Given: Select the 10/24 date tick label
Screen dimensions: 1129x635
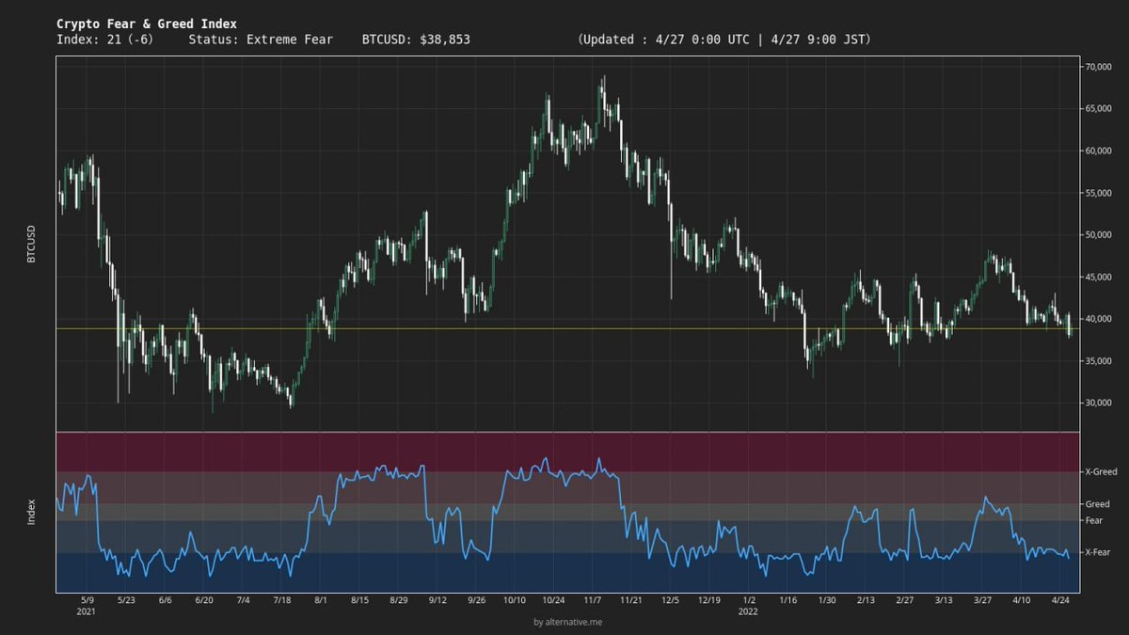Looking at the screenshot, I should pos(553,599).
